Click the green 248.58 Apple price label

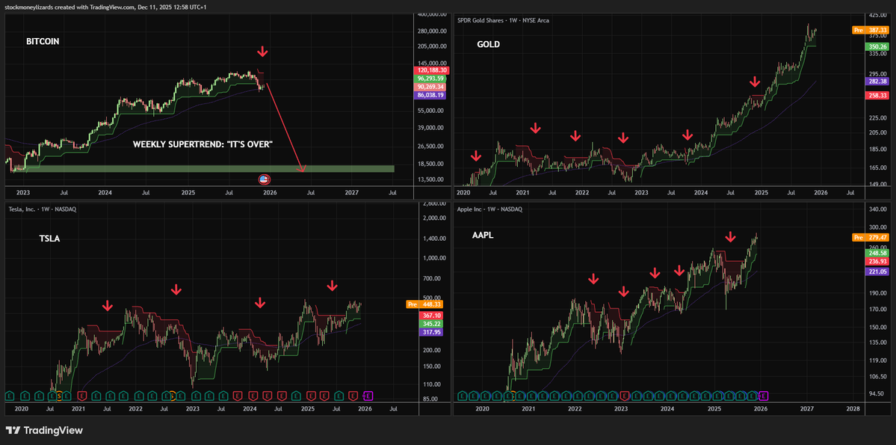(x=879, y=253)
